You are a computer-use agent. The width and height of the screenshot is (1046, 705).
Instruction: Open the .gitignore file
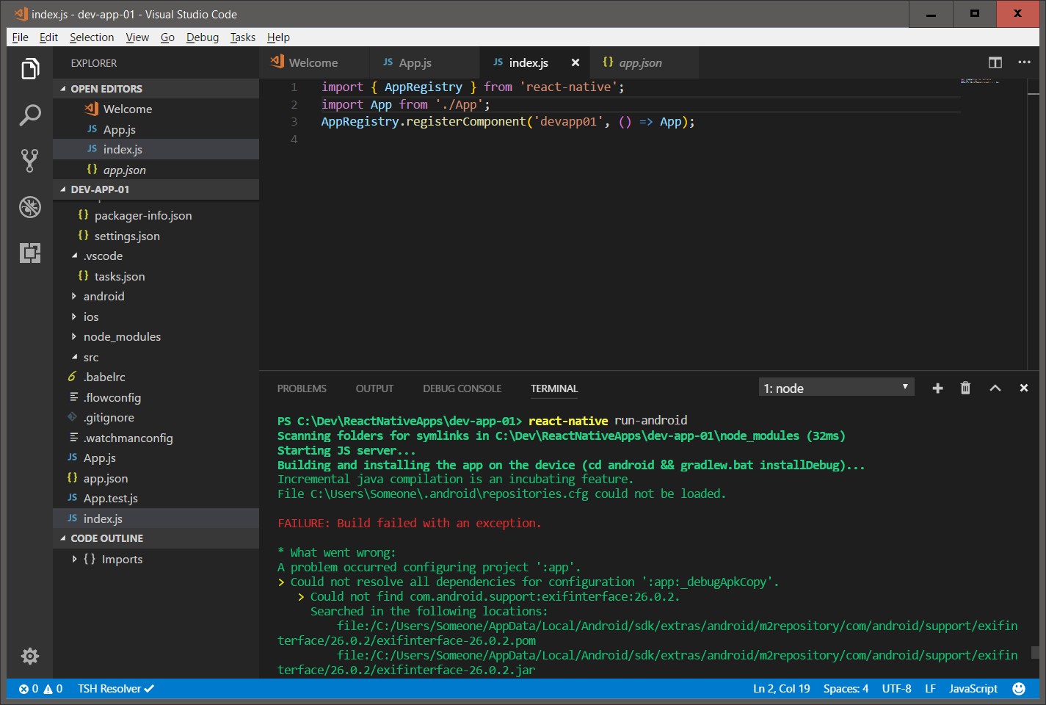(x=156, y=418)
